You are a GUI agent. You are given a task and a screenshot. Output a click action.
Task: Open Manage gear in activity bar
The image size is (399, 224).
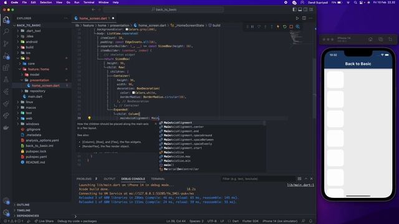6,212
